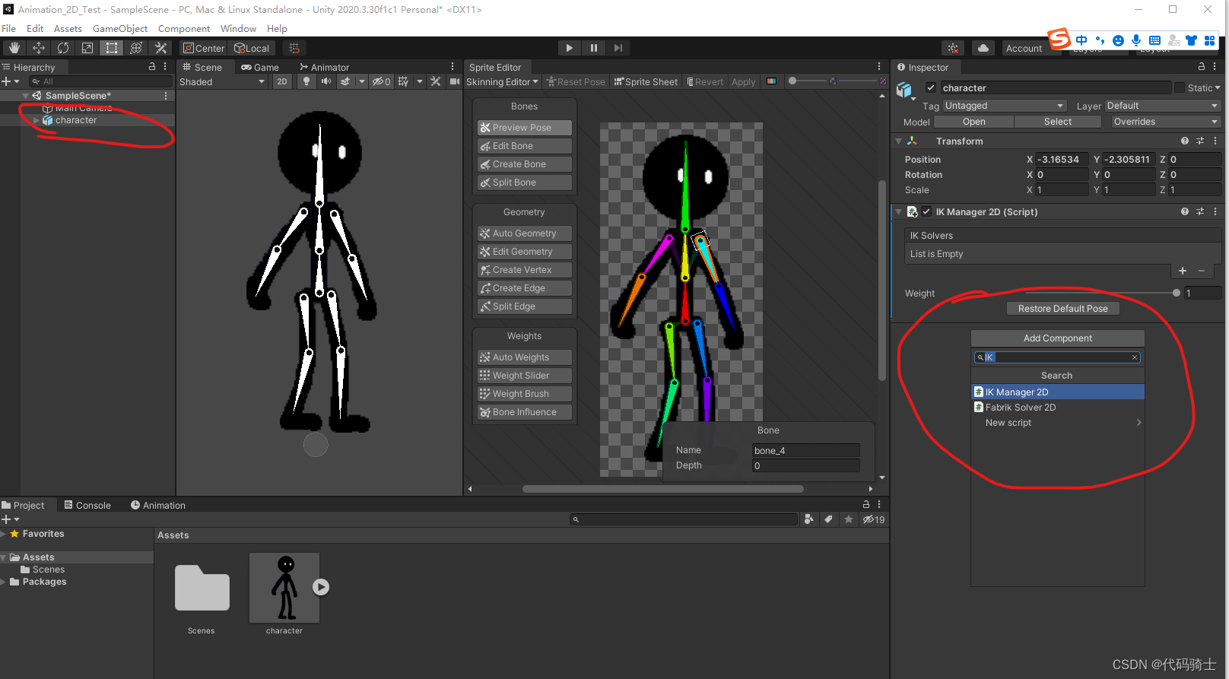Open the Component menu
Screen dimensions: 1229x679
click(x=184, y=28)
